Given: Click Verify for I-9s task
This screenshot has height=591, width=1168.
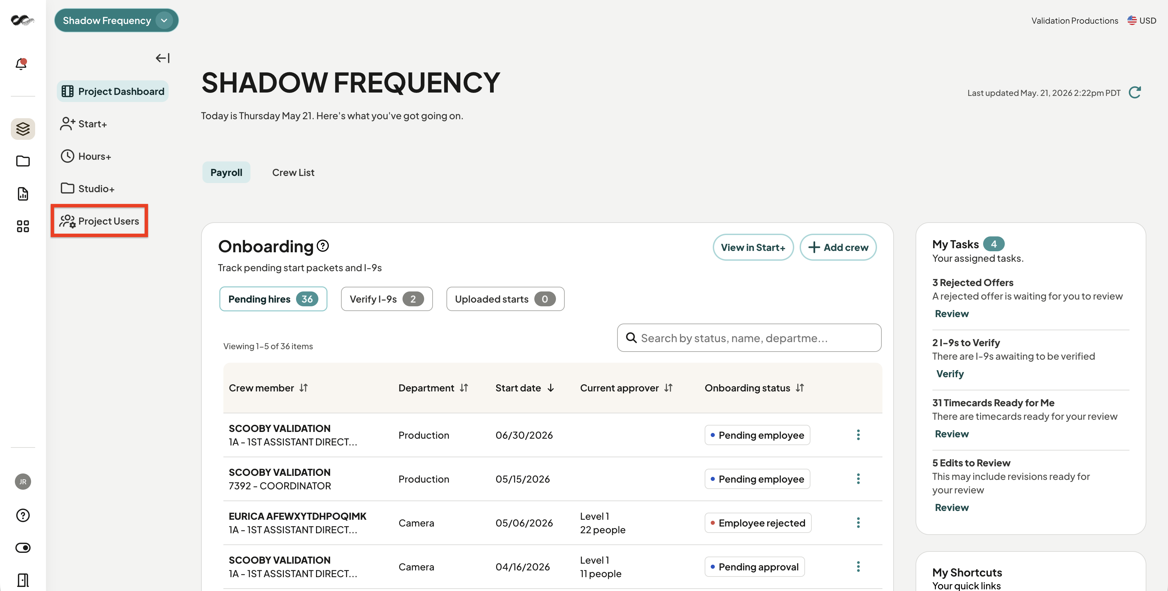Looking at the screenshot, I should pos(950,374).
